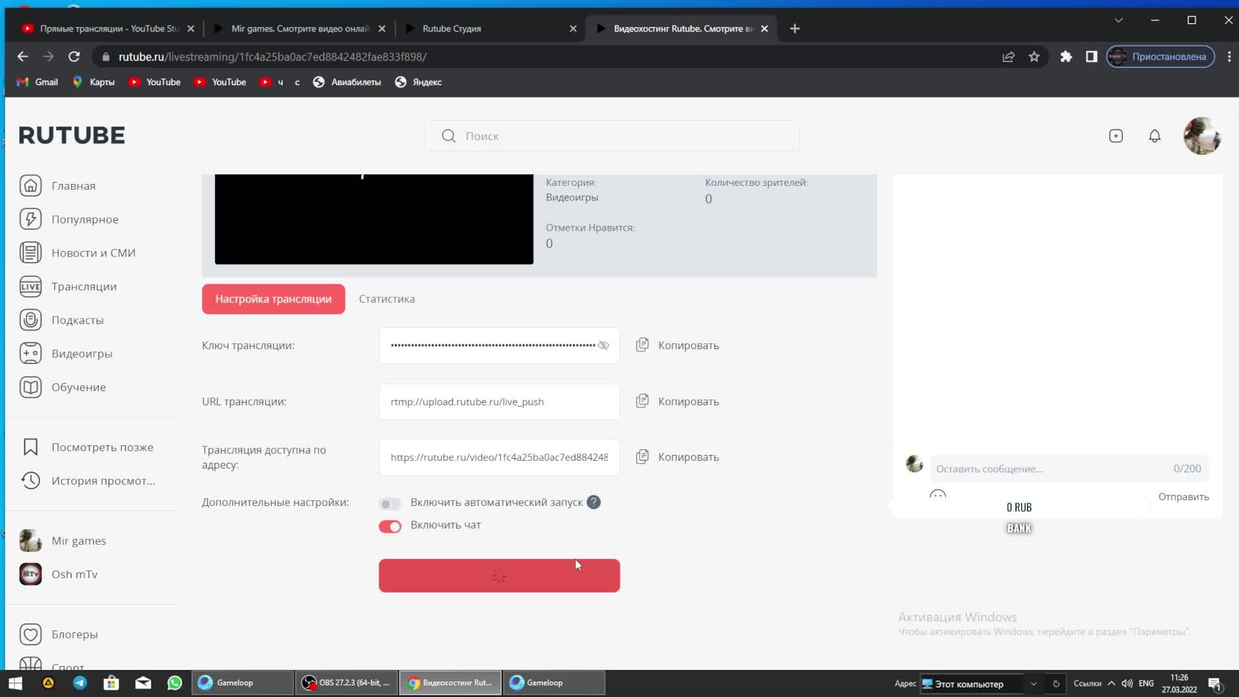Click the Поиск search field
This screenshot has width=1239, height=697.
tap(612, 136)
